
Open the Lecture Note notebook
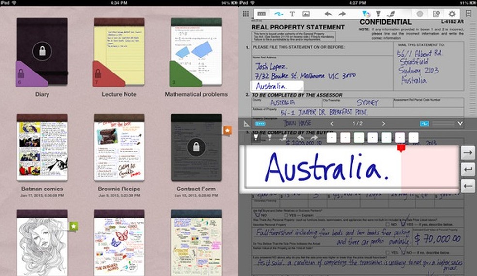click(119, 52)
